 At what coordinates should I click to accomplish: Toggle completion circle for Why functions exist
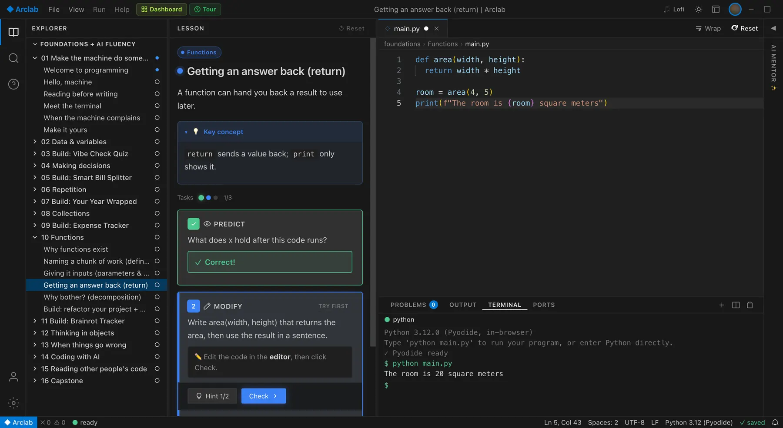click(157, 249)
